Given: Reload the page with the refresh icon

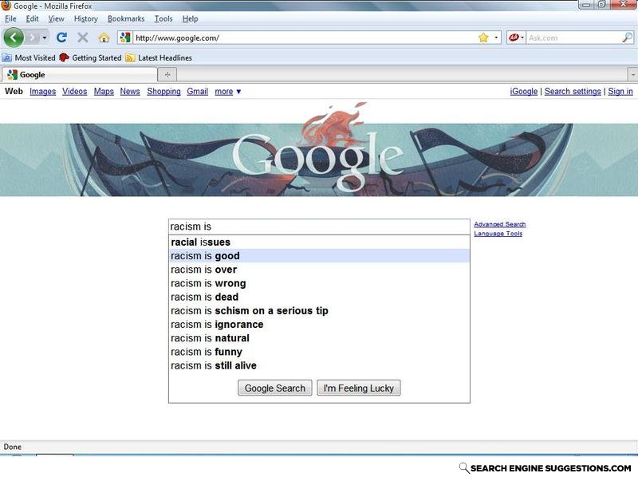Looking at the screenshot, I should click(x=61, y=37).
